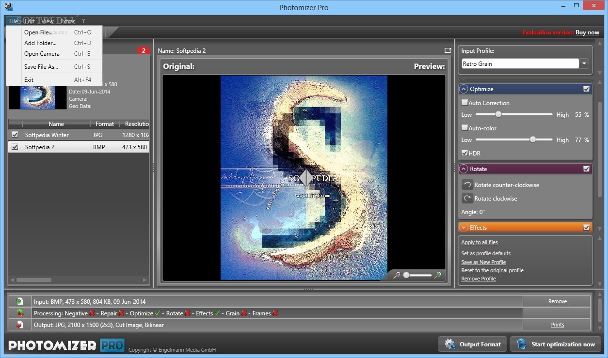
Task: Choose Open File... from File menu
Action: [54, 32]
